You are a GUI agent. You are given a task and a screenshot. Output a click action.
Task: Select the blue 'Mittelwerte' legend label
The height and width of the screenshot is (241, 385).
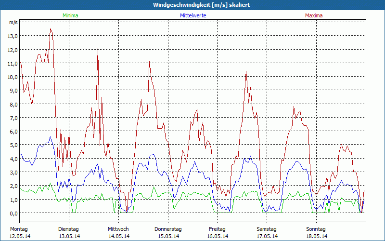[x=193, y=15]
